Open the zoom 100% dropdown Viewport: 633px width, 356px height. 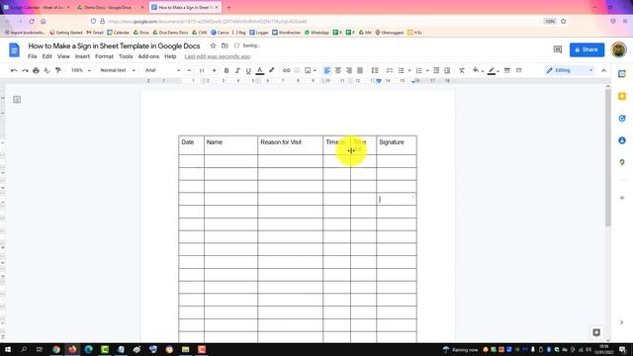click(81, 70)
